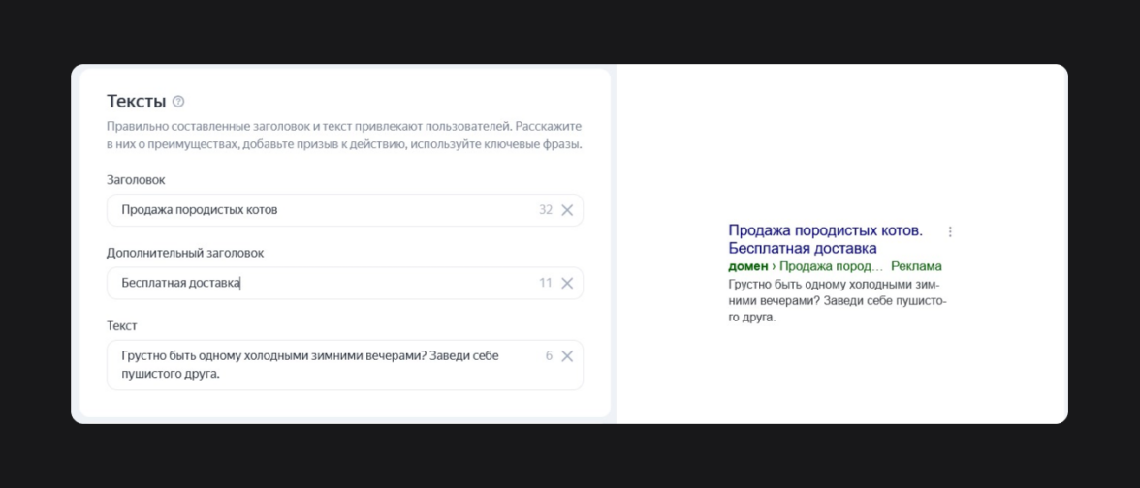Focus the Заголовок input with 'Продажа породистых котов'
Image resolution: width=1140 pixels, height=488 pixels.
coord(320,210)
